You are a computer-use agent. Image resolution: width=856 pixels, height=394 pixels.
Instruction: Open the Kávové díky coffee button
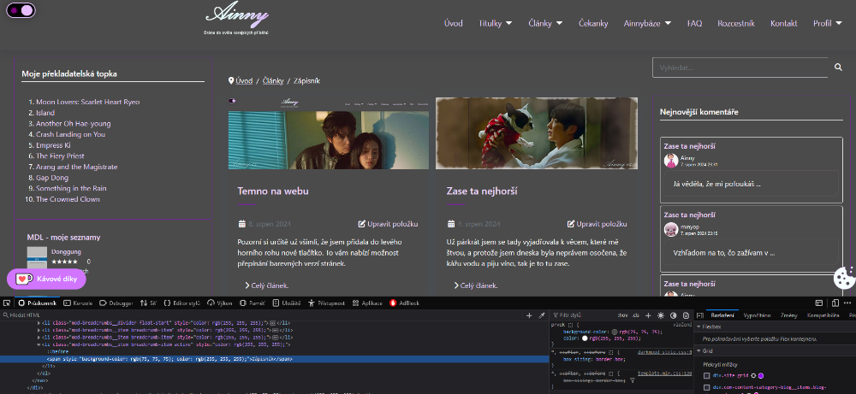(46, 279)
